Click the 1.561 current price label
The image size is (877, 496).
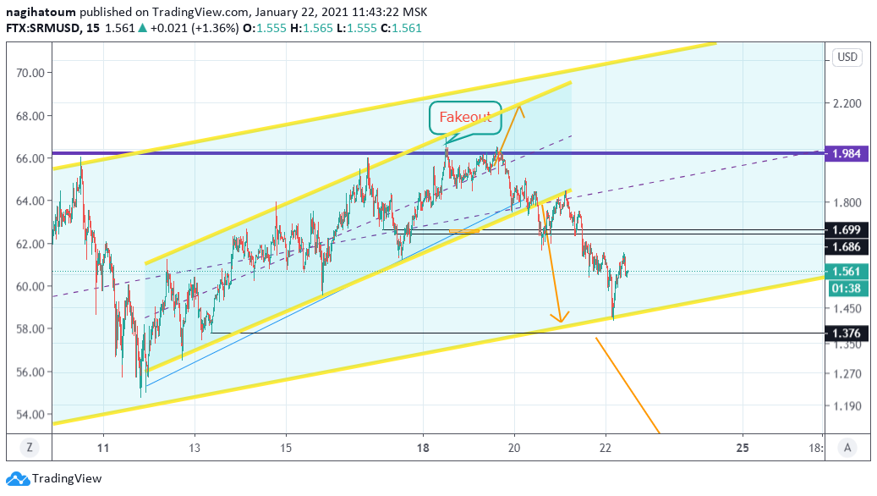847,272
